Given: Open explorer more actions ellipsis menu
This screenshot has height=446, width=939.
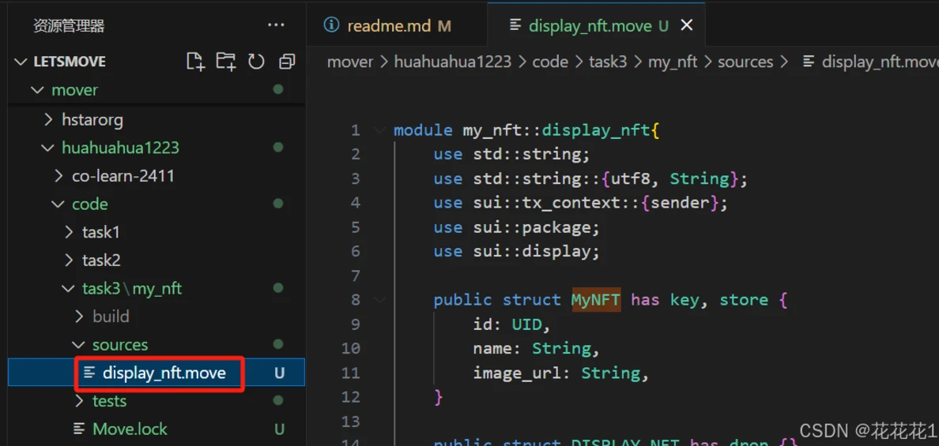Looking at the screenshot, I should click(x=276, y=25).
